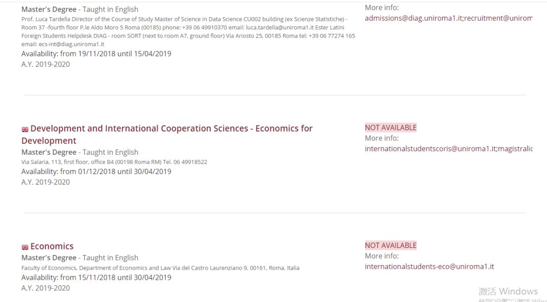
Task: Click the UK flag beside Development and International Cooperation
Action: coord(25,130)
